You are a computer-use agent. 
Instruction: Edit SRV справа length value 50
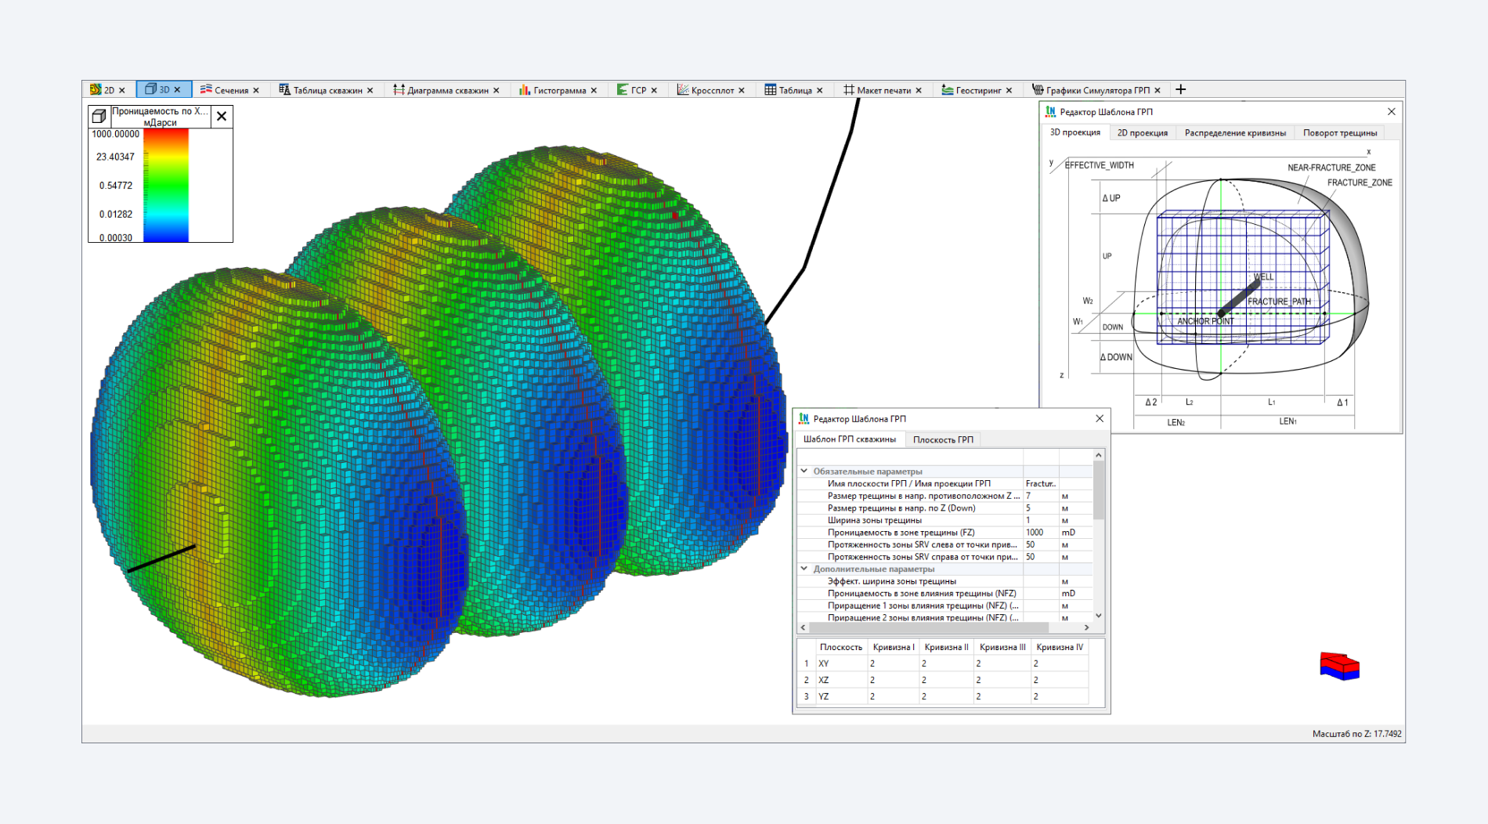(1041, 557)
